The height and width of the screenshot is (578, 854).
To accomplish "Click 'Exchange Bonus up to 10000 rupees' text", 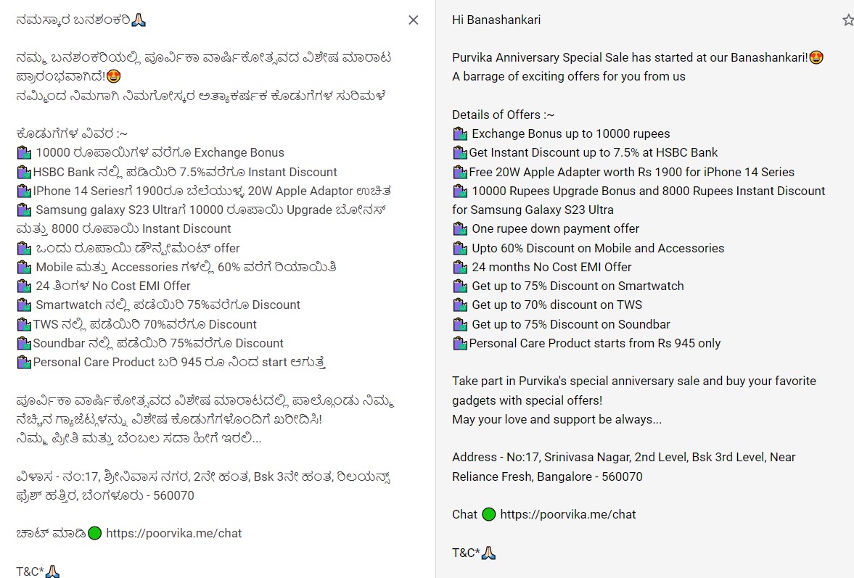I will 570,133.
